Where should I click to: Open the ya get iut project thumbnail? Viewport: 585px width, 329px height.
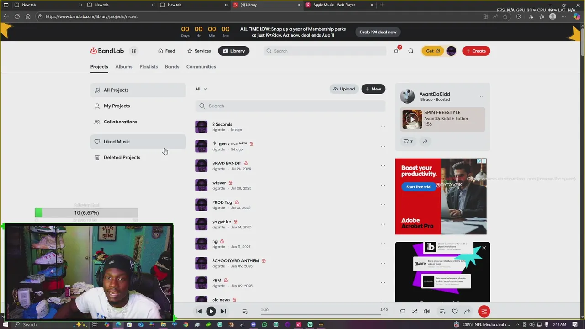[201, 224]
